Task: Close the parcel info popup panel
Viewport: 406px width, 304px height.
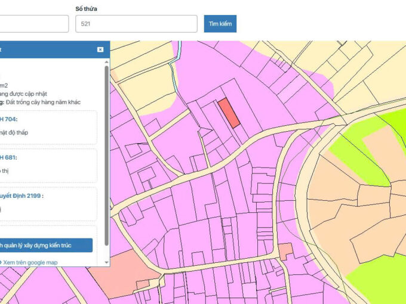Action: coord(100,49)
